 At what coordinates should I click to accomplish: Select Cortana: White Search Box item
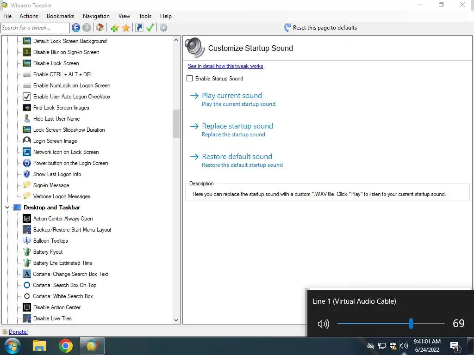pyautogui.click(x=63, y=296)
